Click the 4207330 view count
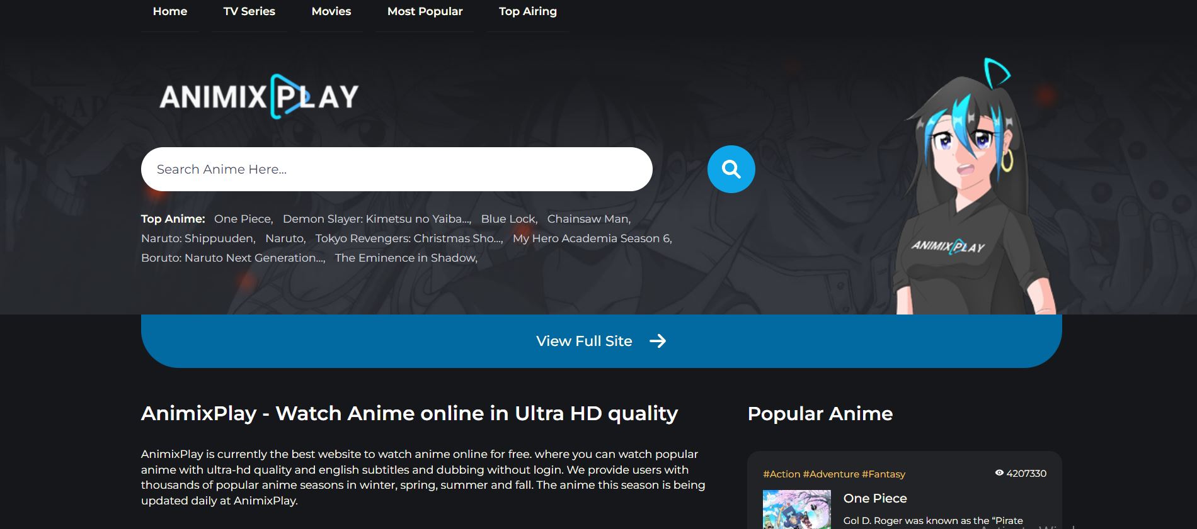 (1026, 474)
